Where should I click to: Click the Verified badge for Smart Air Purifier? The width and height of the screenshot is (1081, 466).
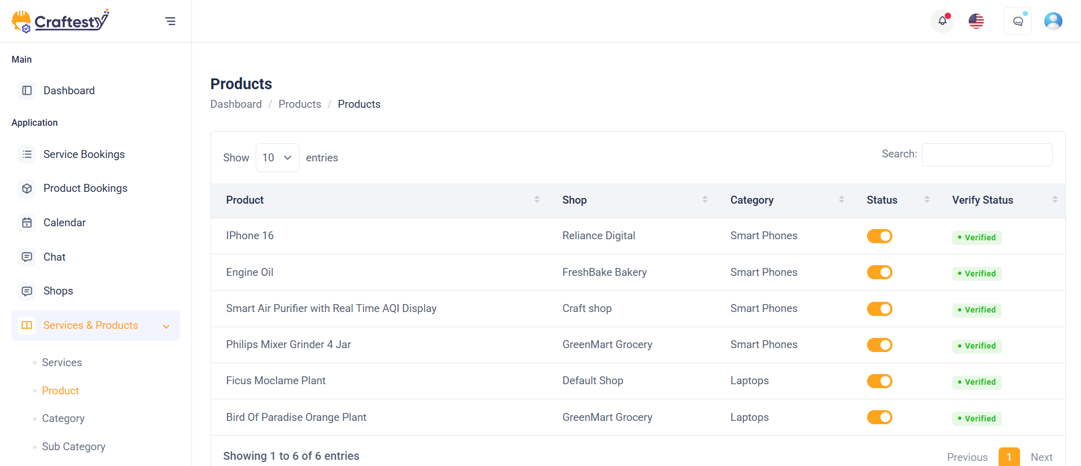(977, 310)
